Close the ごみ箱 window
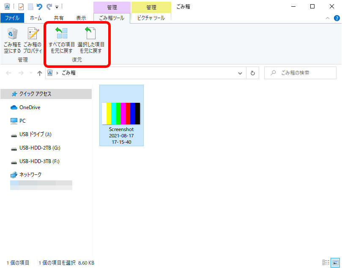This screenshot has height=268, width=342. click(x=332, y=7)
